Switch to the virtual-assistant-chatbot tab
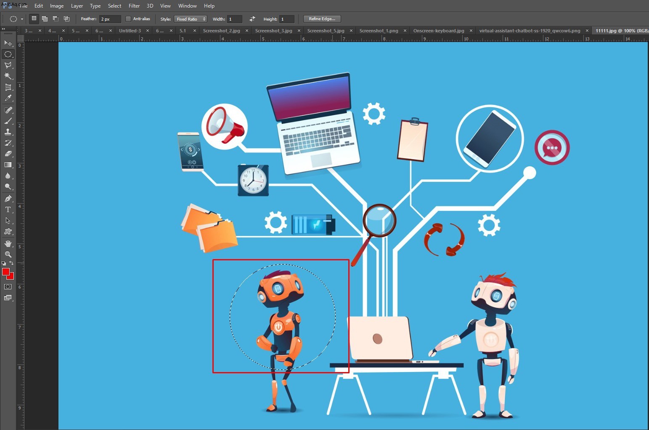This screenshot has width=649, height=430. pos(530,31)
